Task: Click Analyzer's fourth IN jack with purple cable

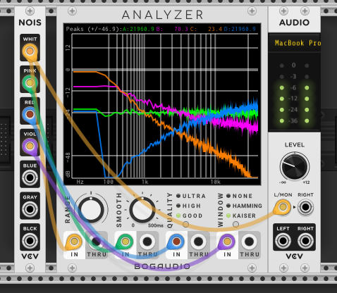Action: [227, 242]
